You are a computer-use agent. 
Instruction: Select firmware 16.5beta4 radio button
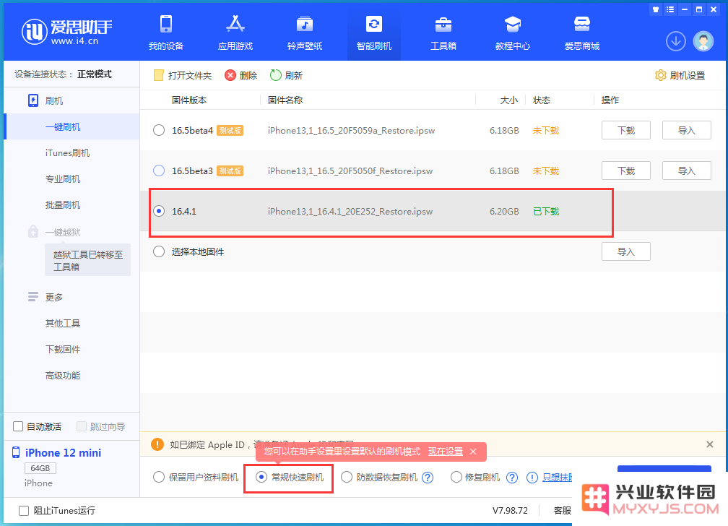click(159, 130)
